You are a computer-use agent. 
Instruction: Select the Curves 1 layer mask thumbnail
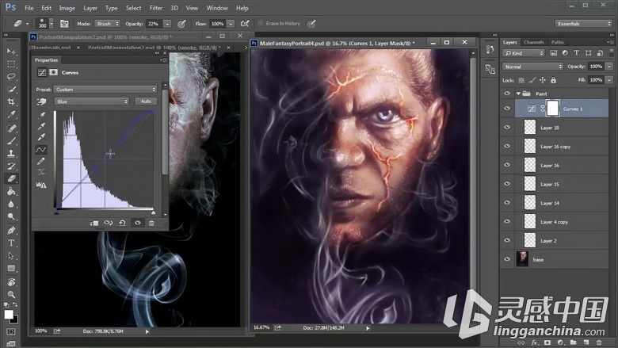coord(552,109)
